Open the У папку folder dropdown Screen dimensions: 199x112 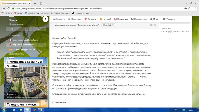tap(169, 19)
